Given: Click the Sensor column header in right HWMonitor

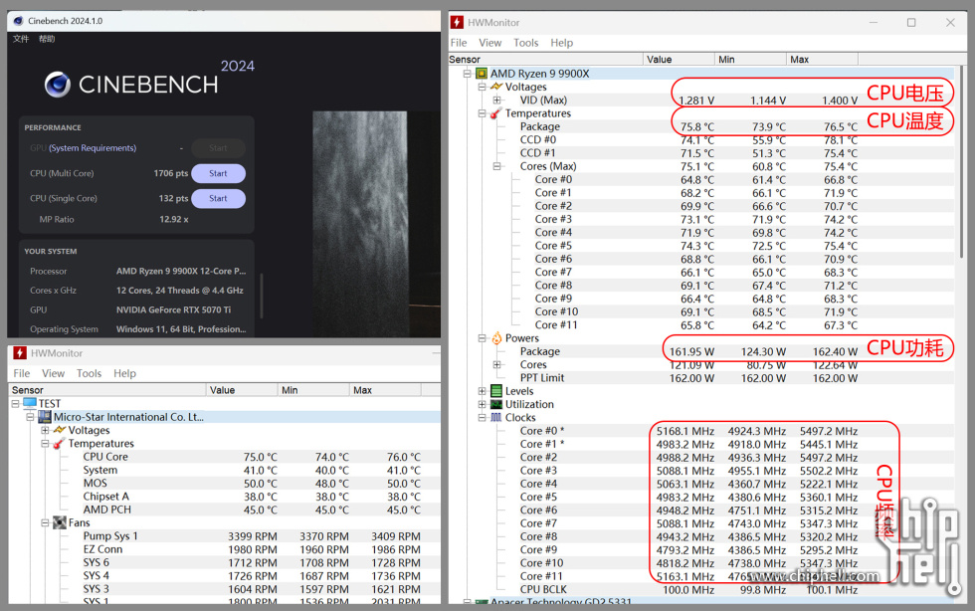Looking at the screenshot, I should point(545,59).
